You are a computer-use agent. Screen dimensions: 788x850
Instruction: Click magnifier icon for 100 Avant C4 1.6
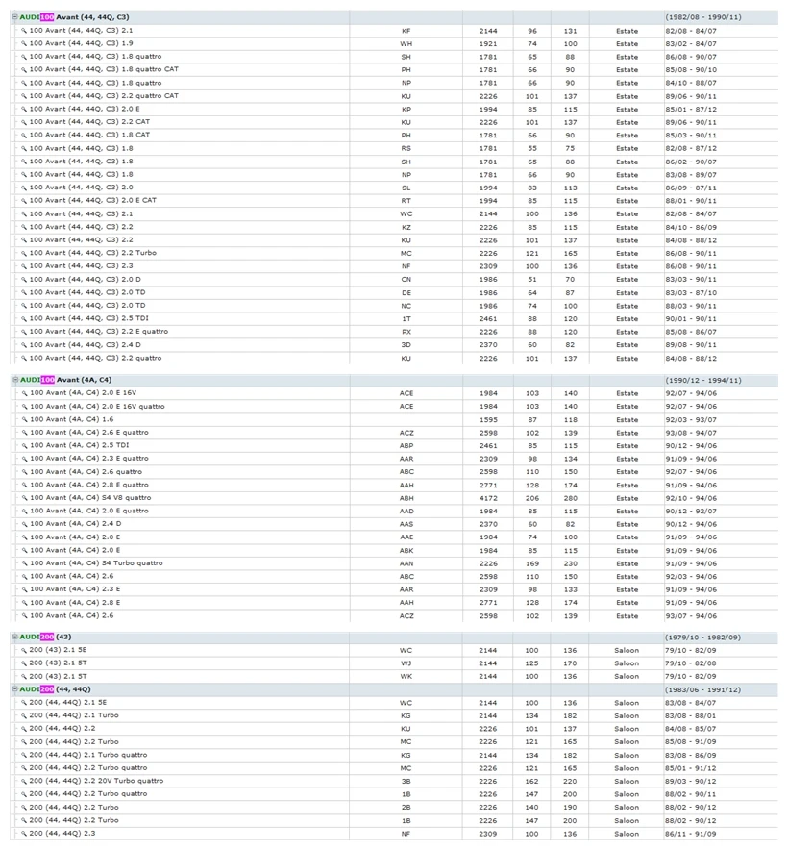tap(24, 419)
